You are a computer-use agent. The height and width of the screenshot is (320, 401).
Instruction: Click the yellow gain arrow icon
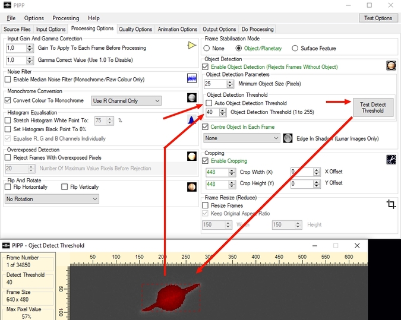point(191,46)
